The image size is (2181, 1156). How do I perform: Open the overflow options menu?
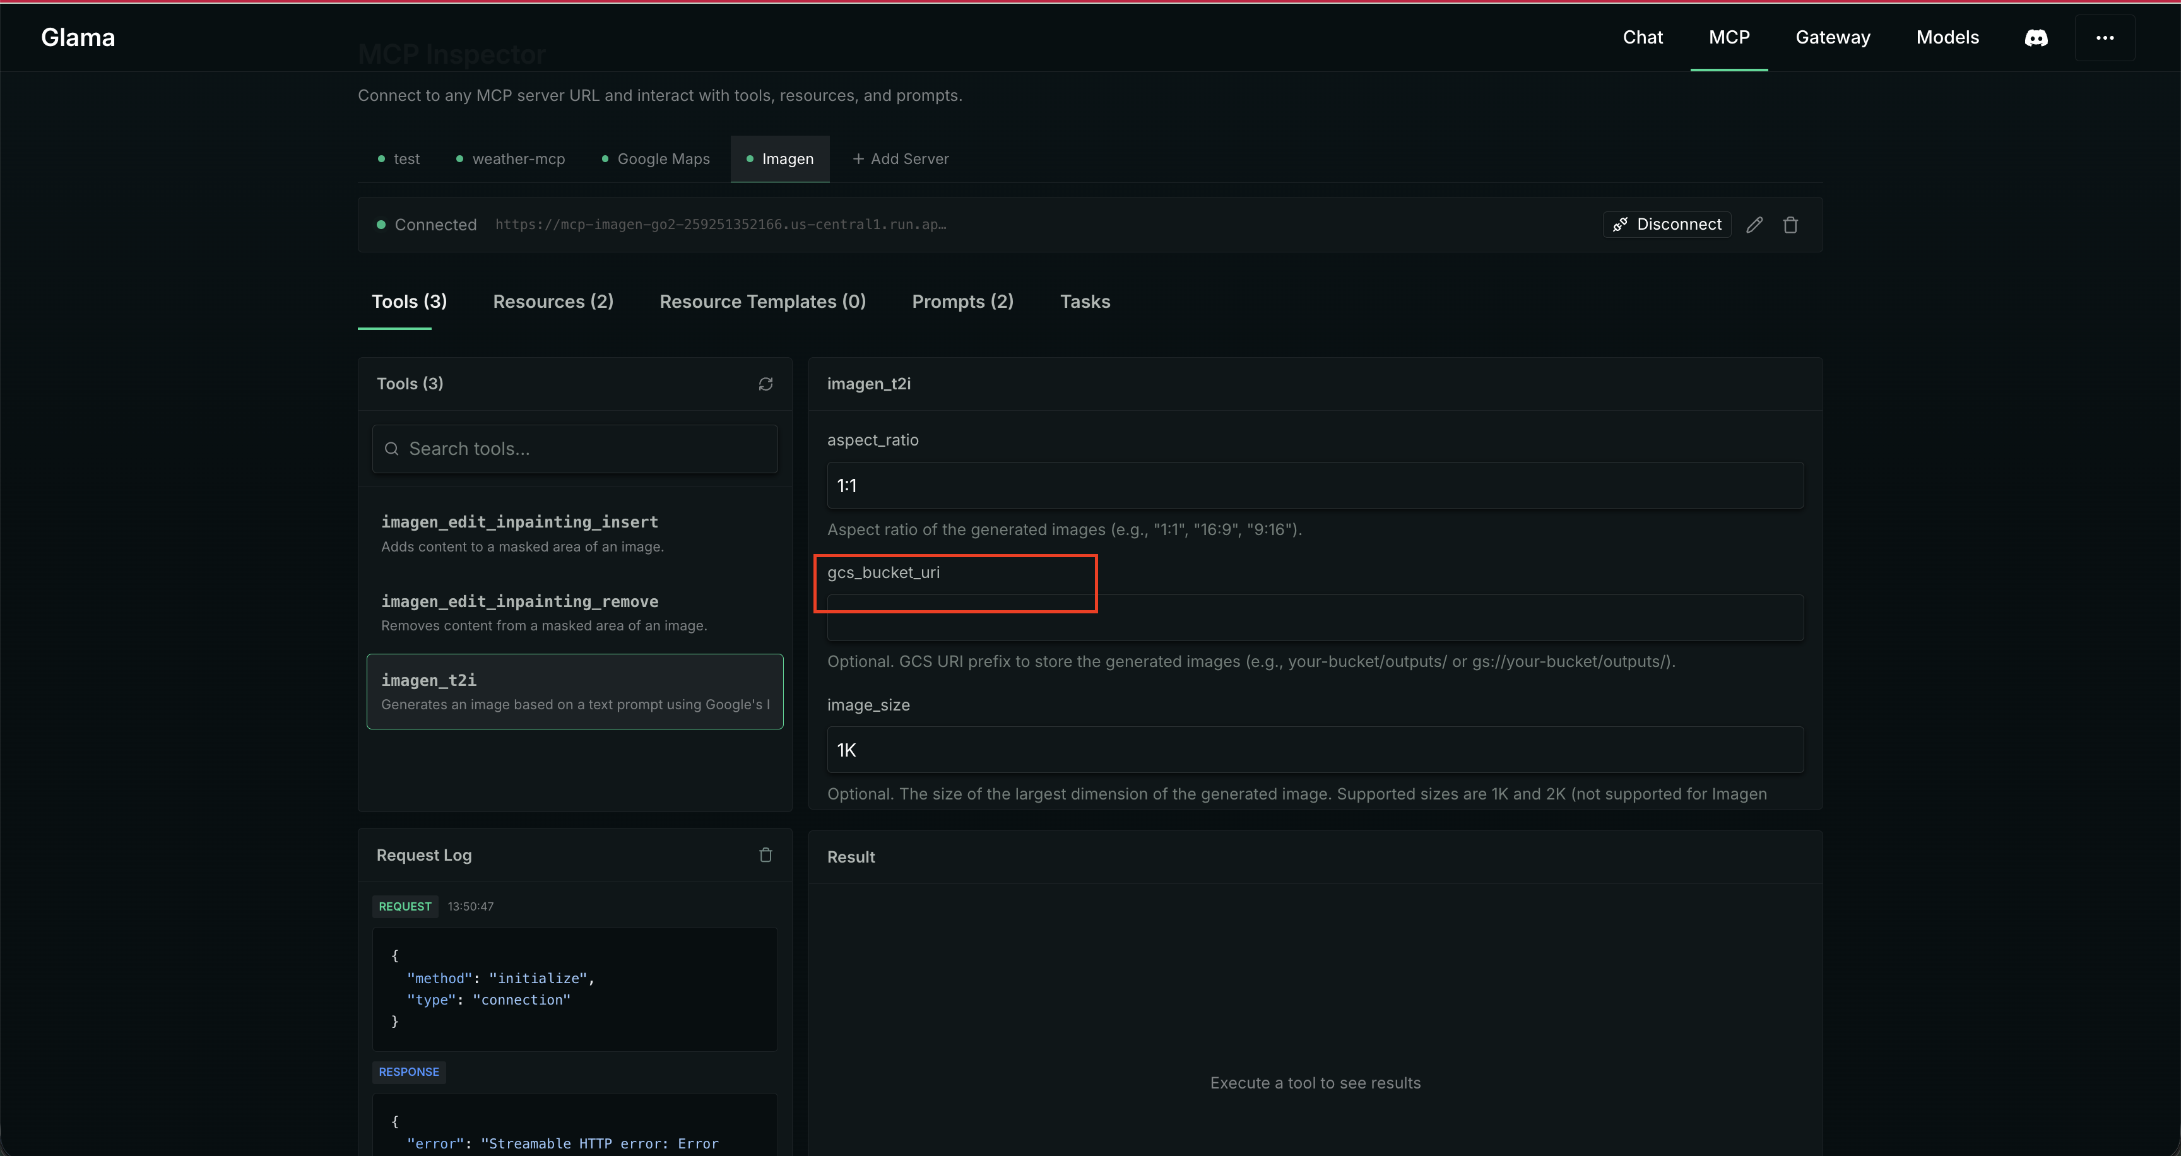pos(2106,37)
